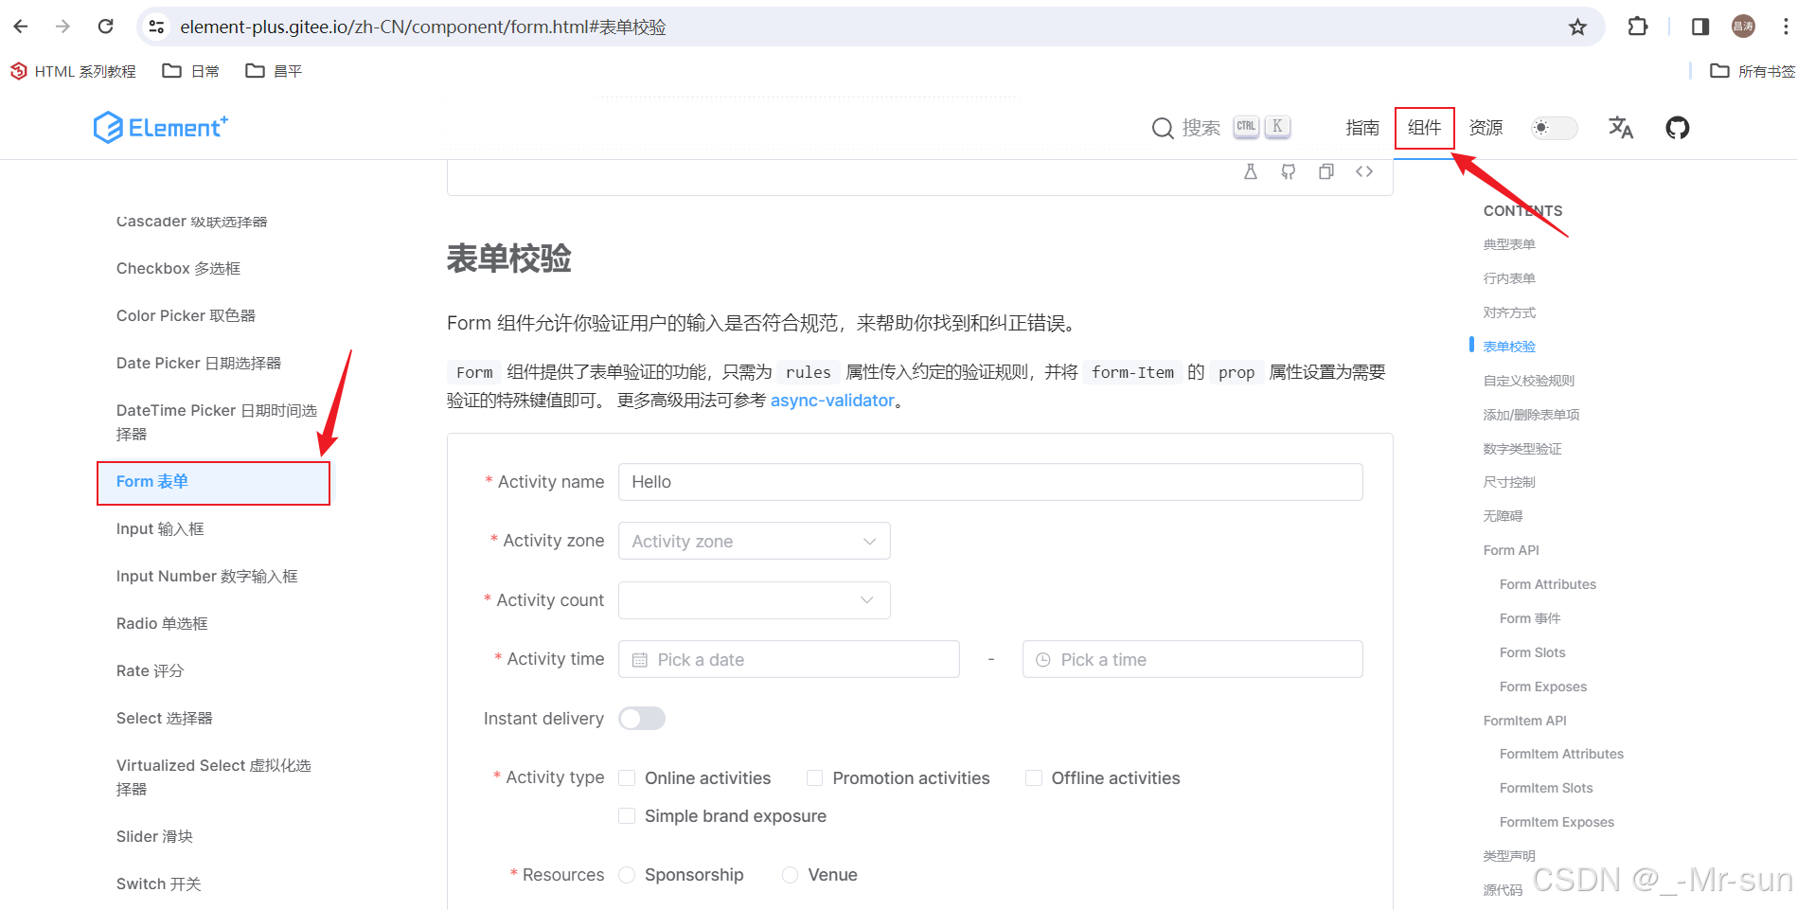Click the browser forward arrow
The image size is (1797, 910).
[62, 27]
